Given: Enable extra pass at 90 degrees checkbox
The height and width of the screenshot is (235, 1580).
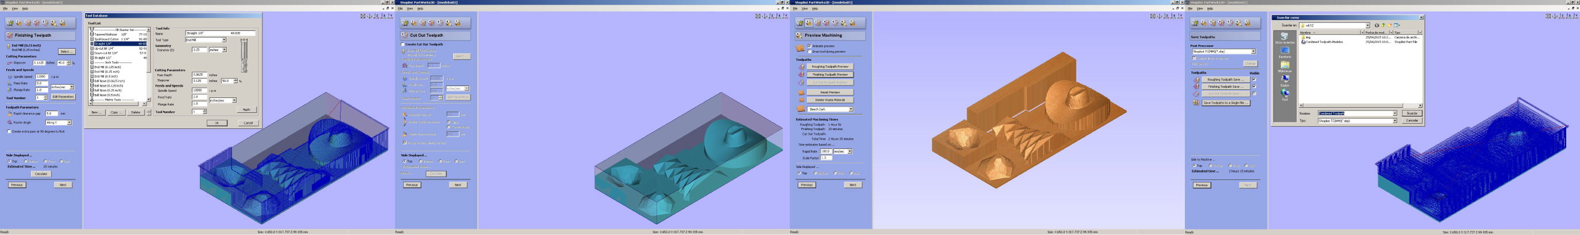Looking at the screenshot, I should click(x=9, y=131).
